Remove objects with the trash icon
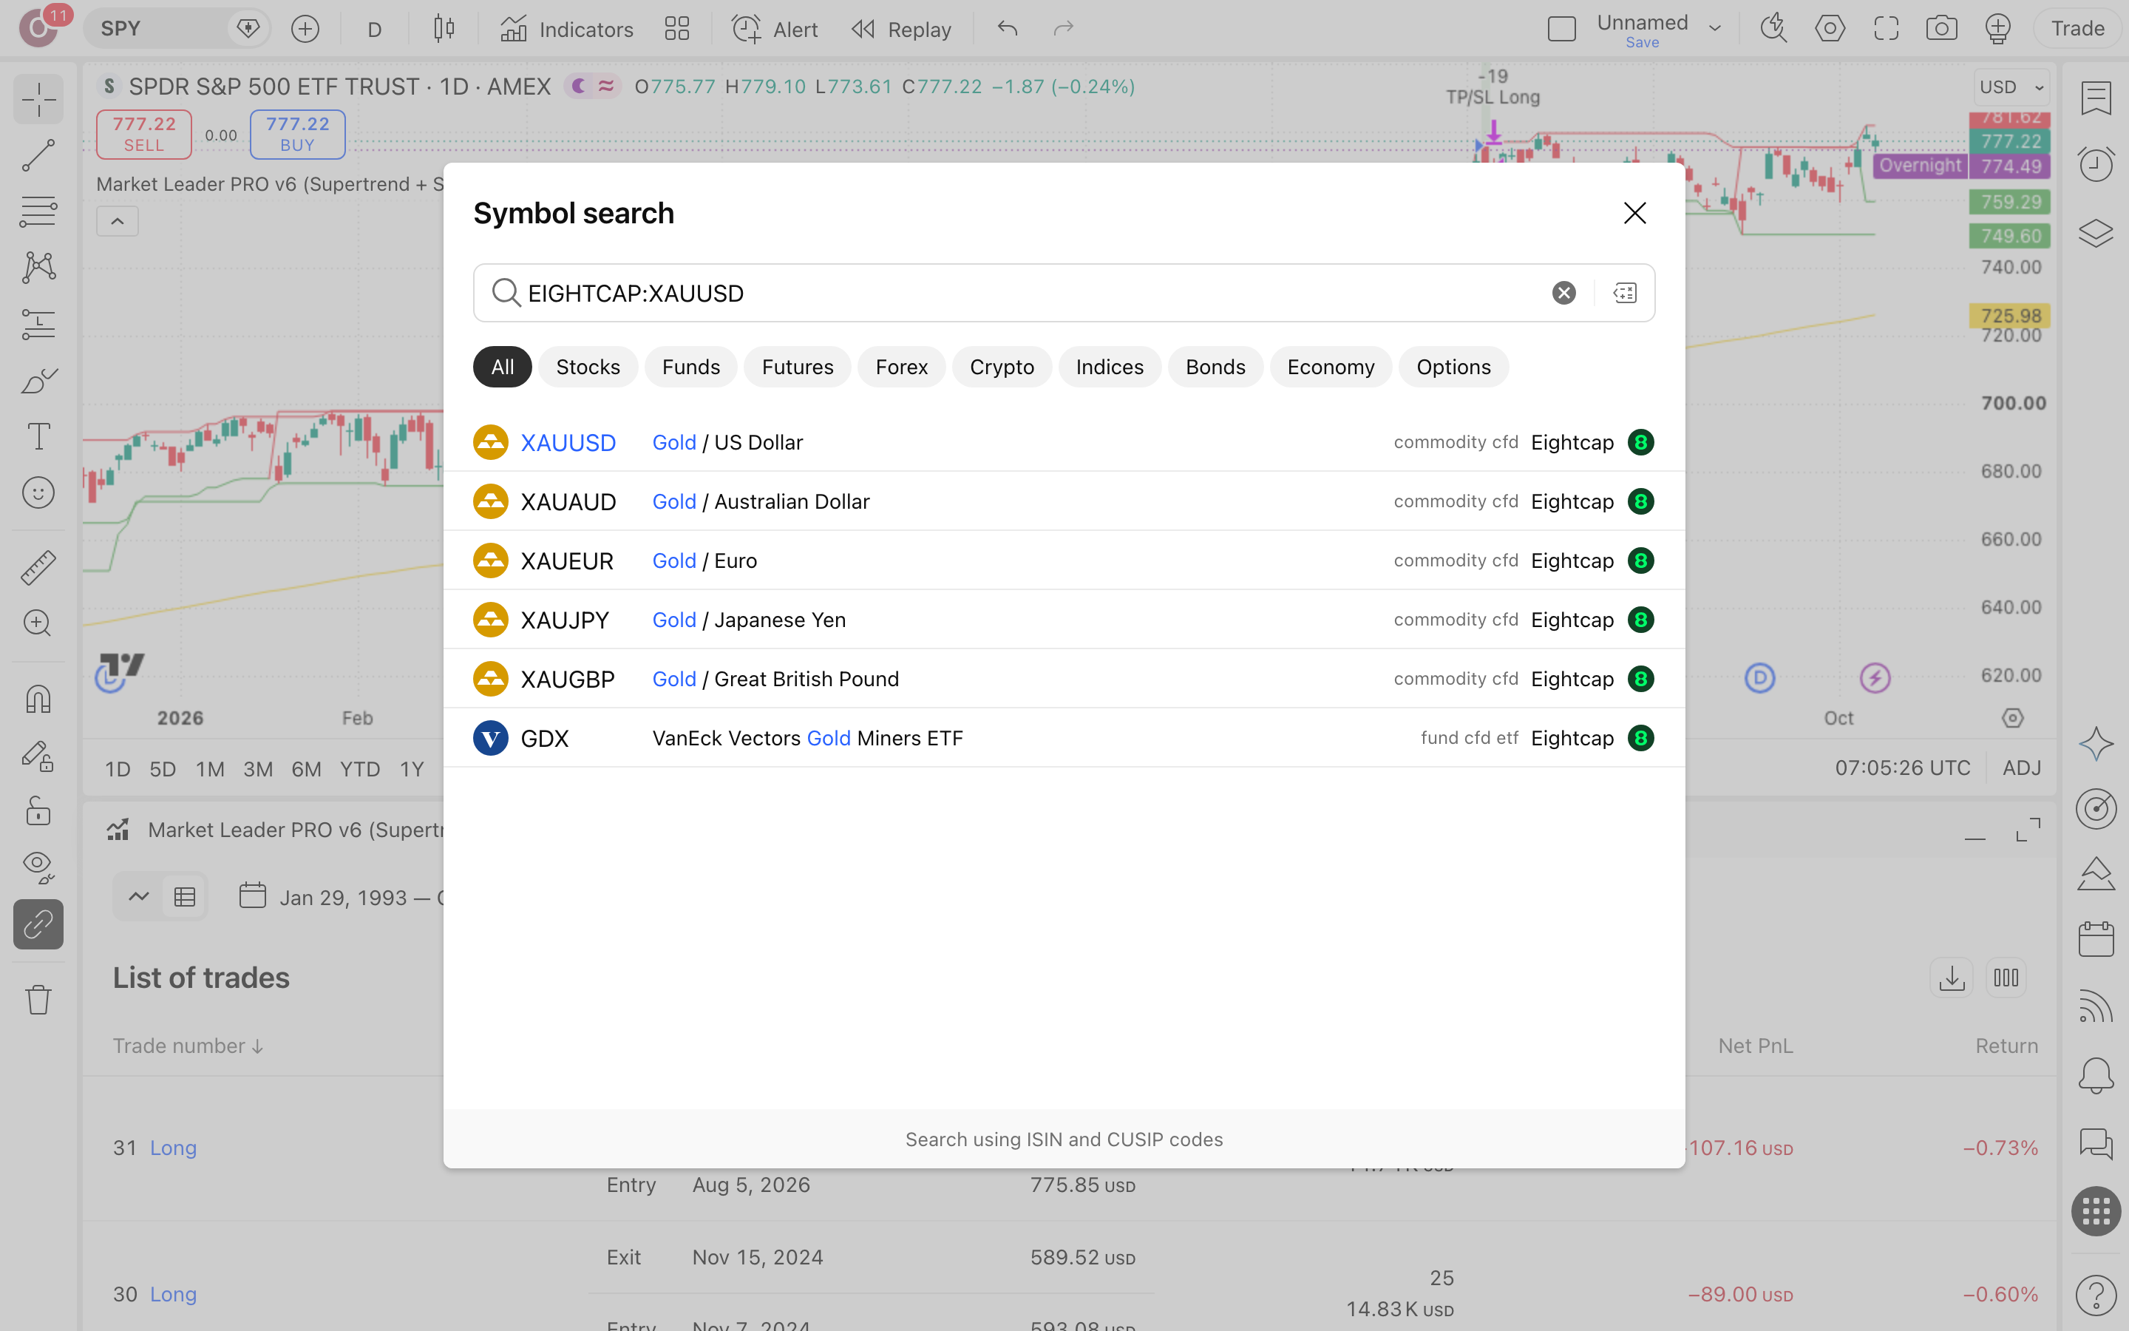The width and height of the screenshot is (2129, 1331). [x=38, y=999]
